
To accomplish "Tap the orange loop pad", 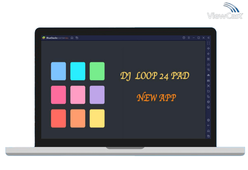I will click(x=78, y=118).
